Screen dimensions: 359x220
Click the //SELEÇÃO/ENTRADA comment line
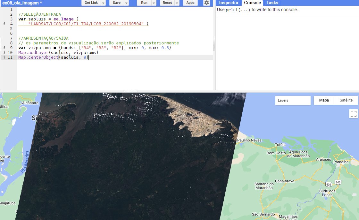coord(40,14)
